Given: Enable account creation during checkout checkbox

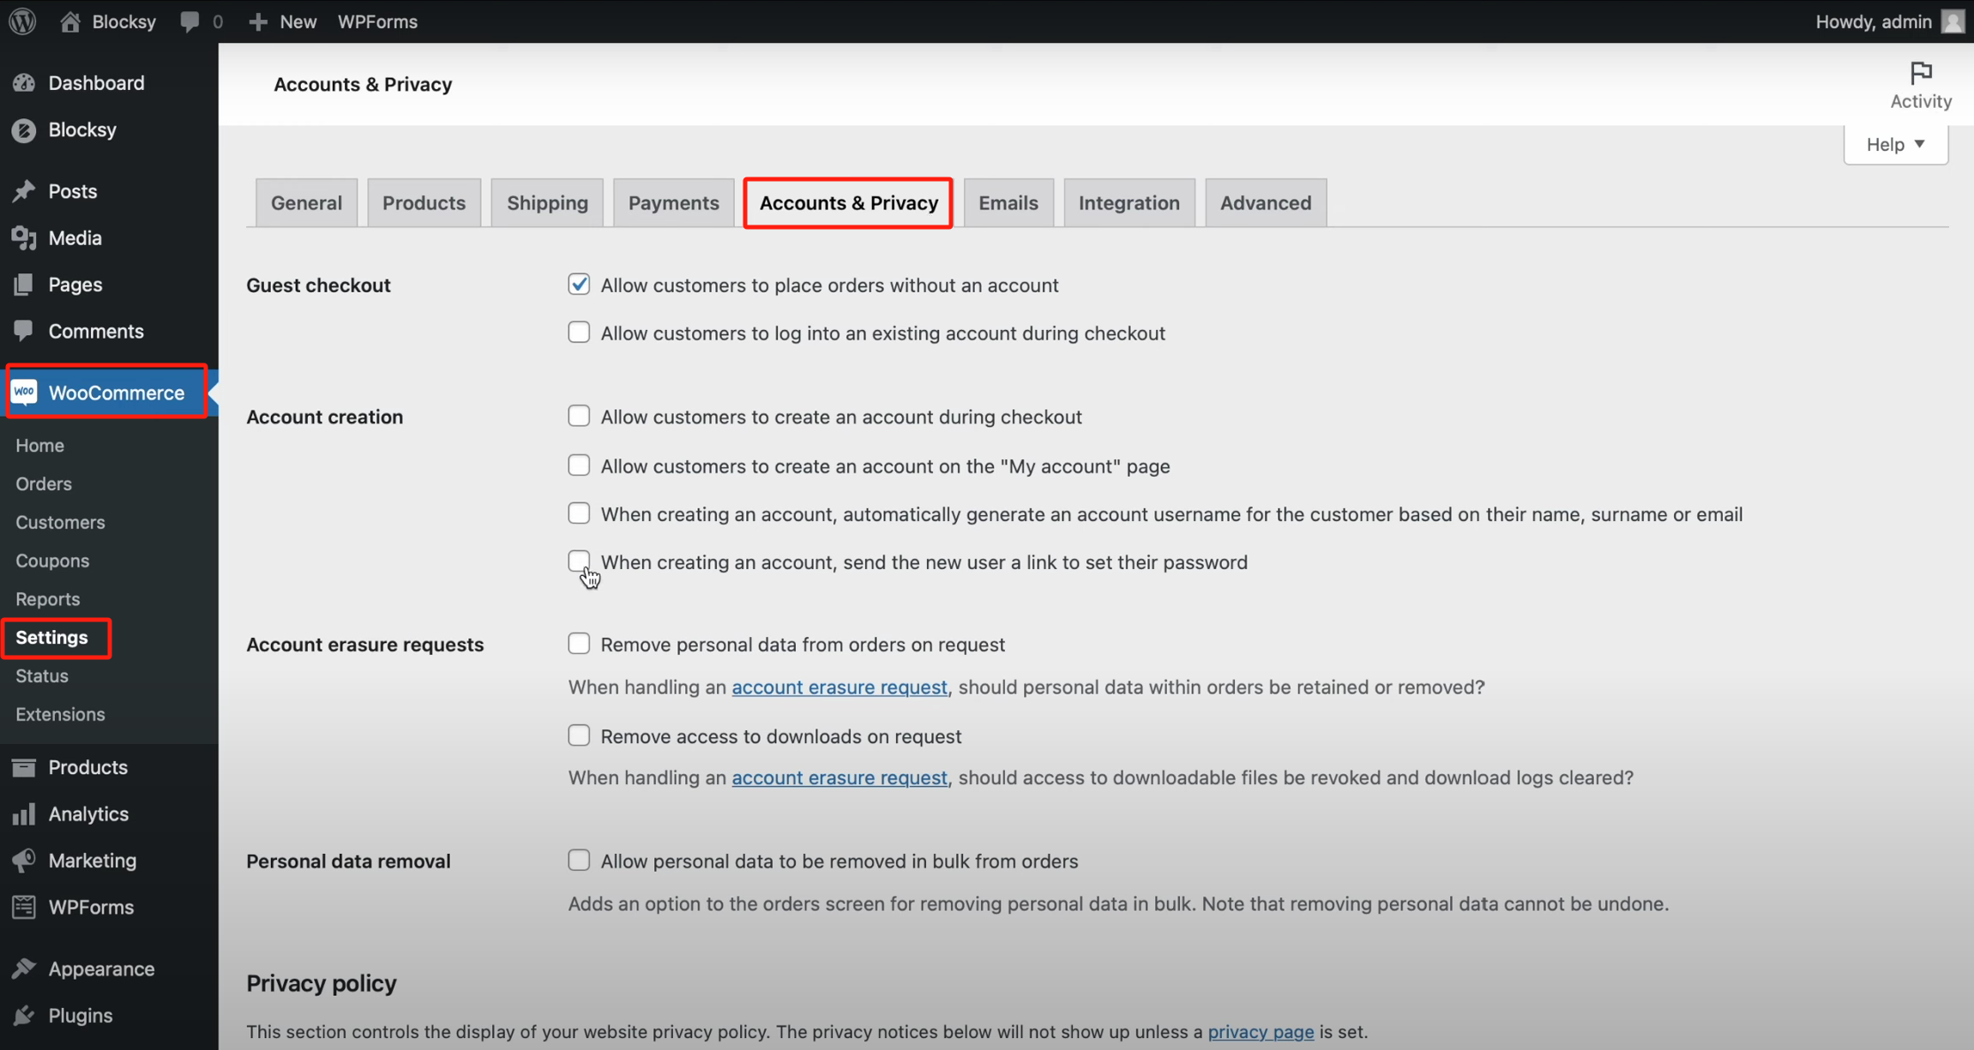Looking at the screenshot, I should tap(579, 417).
